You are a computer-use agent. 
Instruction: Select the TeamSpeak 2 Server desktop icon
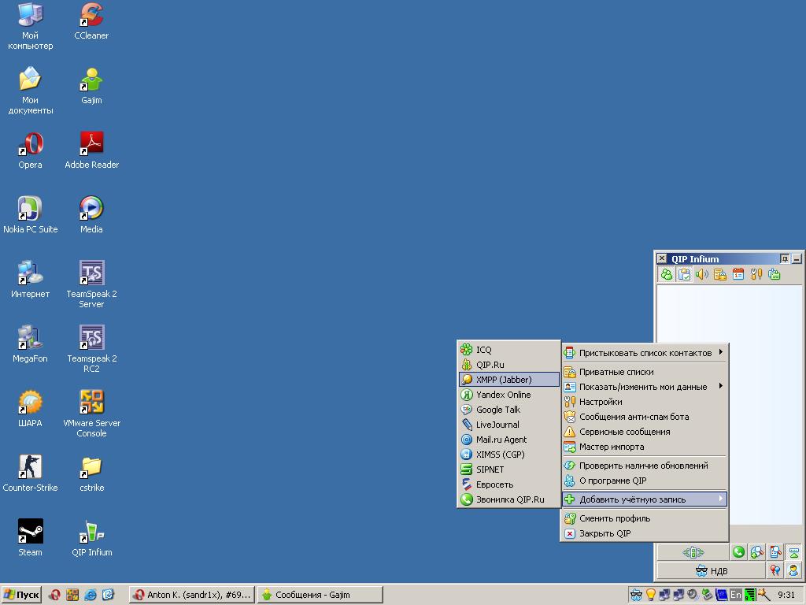[91, 284]
